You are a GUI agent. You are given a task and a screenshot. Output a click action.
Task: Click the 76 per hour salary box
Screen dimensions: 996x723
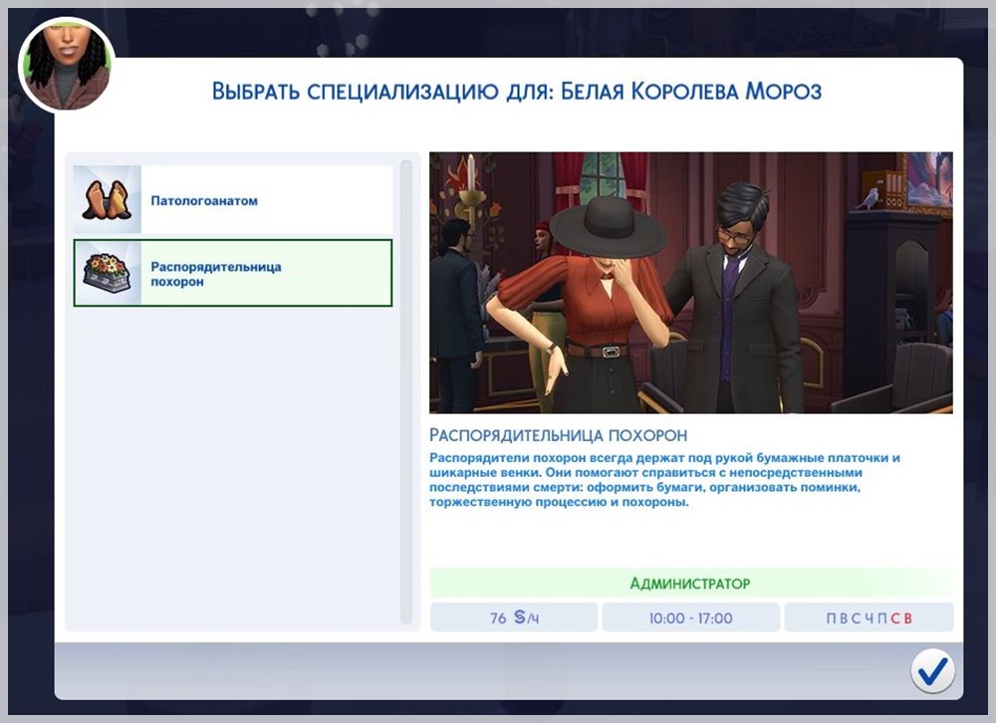pyautogui.click(x=514, y=617)
